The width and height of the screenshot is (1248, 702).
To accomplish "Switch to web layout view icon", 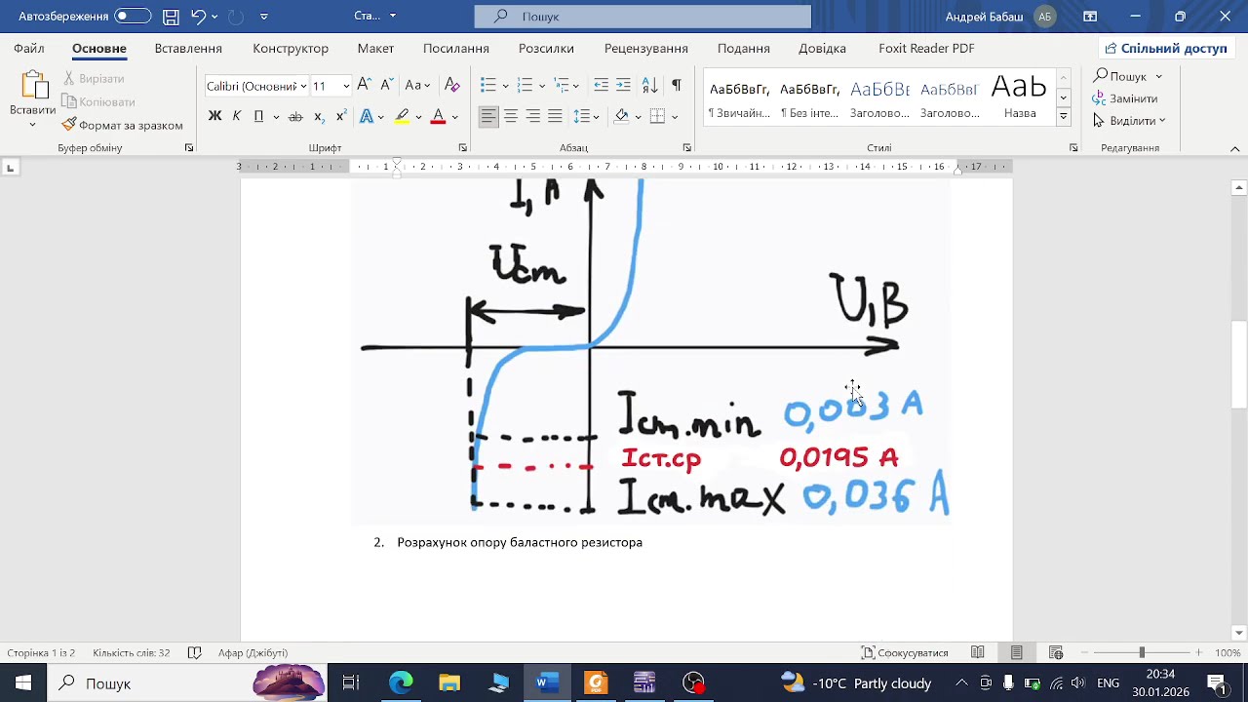I will click(1056, 652).
